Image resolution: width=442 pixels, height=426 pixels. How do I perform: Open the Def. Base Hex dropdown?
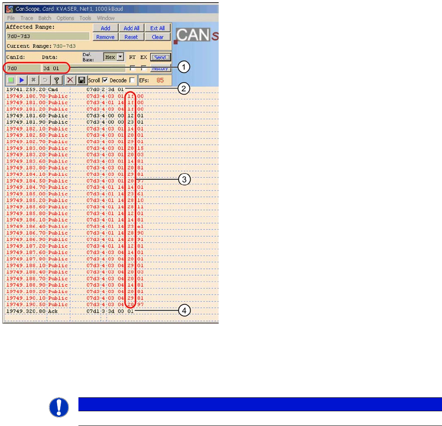pos(120,57)
